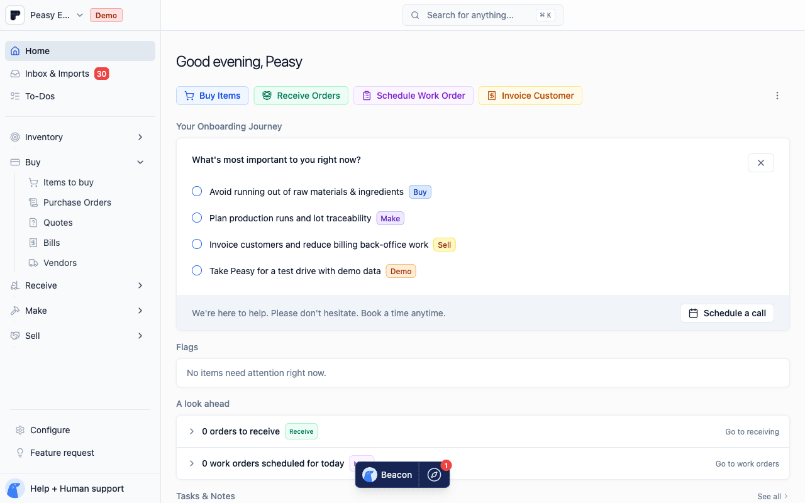
Task: Click the Make tools icon
Action: point(15,311)
